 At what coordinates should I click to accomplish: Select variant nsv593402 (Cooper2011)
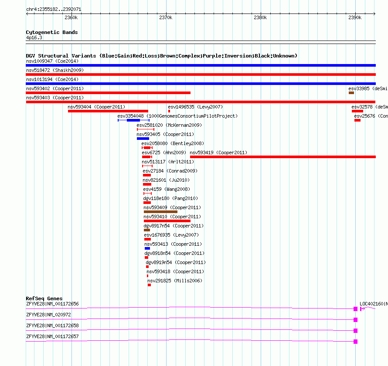pyautogui.click(x=108, y=93)
